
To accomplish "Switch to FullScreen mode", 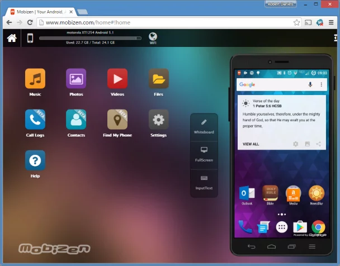I will pos(204,155).
